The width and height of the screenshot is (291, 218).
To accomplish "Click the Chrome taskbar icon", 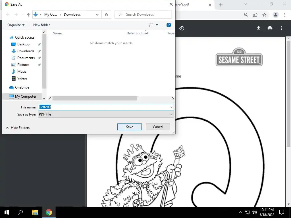I will pos(49,212).
